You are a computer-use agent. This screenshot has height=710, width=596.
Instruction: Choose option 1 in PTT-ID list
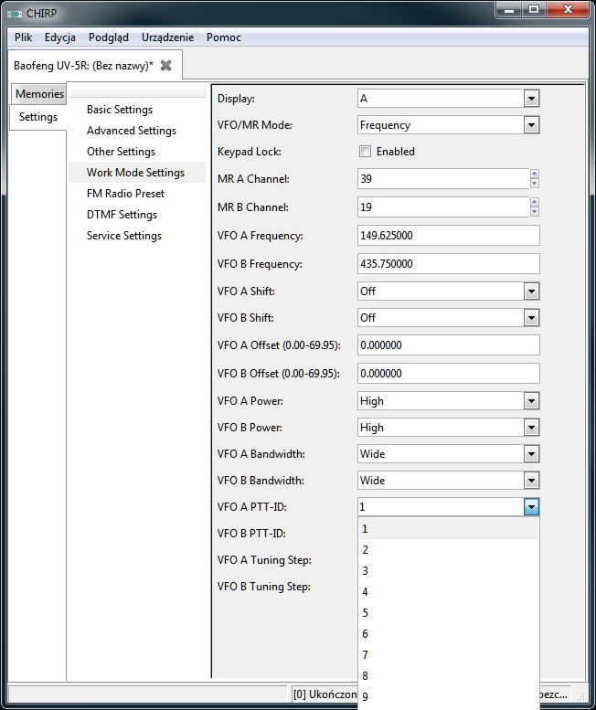[448, 529]
